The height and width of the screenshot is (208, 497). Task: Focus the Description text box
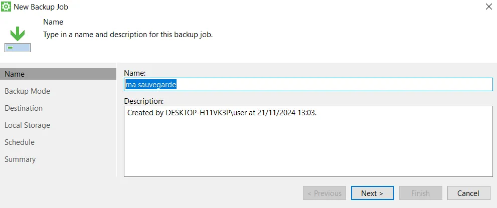click(308, 141)
